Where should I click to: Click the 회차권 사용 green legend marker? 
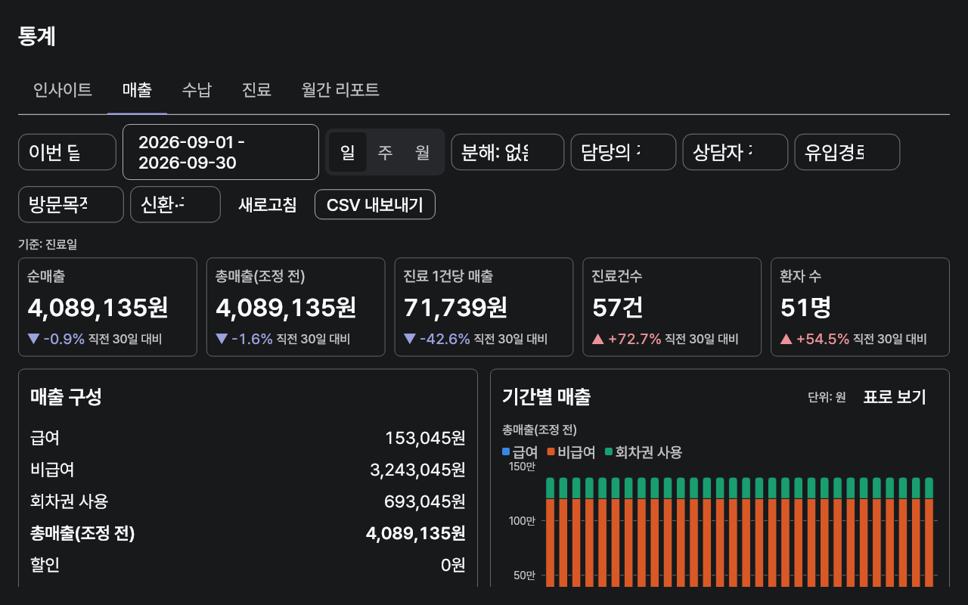click(609, 452)
